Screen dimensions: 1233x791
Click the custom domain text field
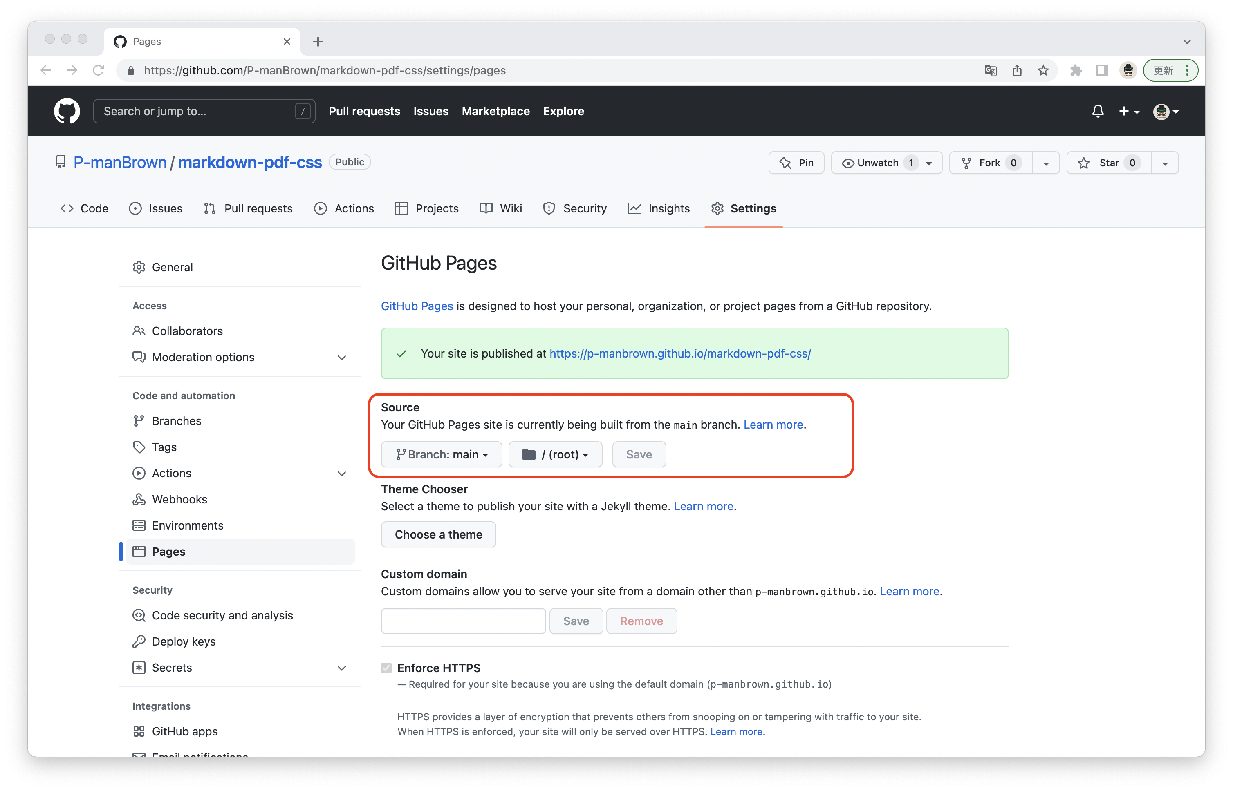click(463, 621)
